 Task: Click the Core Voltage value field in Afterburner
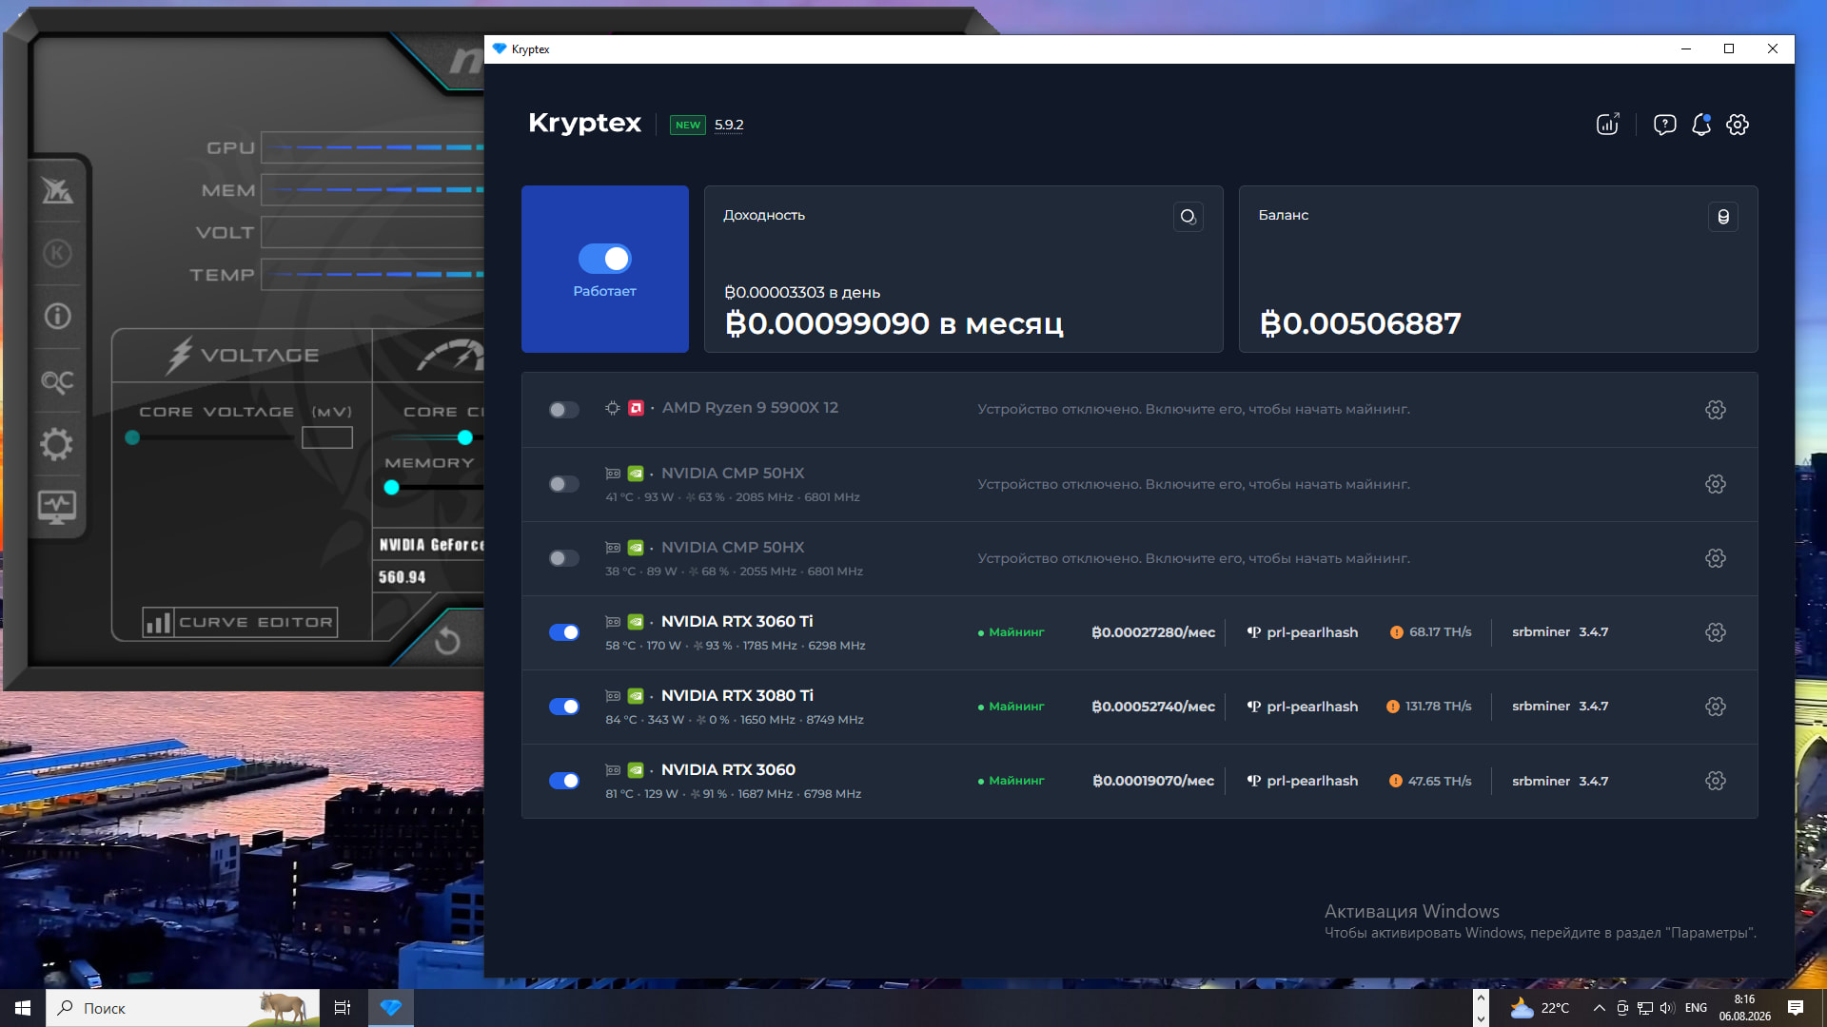pos(327,437)
